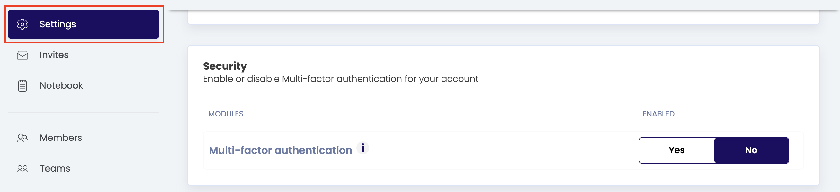
Task: Click the info icon beside Multi-factor authentication
Action: 362,148
